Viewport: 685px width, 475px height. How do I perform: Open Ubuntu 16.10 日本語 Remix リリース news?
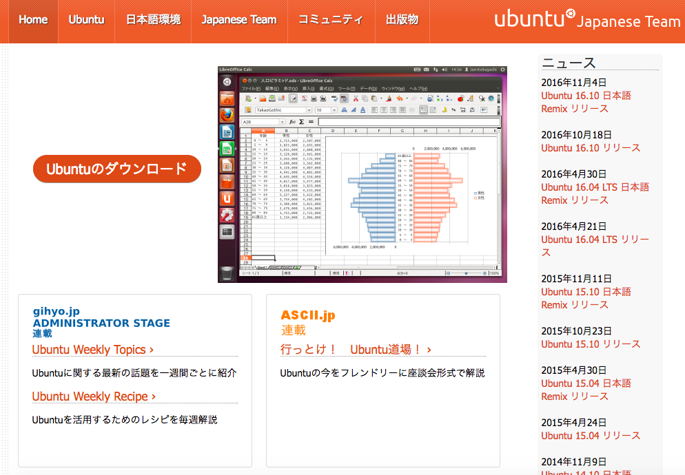(586, 102)
